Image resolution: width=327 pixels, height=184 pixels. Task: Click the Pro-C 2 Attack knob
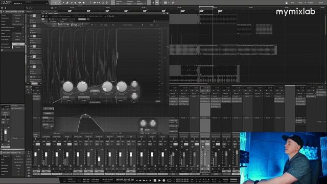pos(107,86)
